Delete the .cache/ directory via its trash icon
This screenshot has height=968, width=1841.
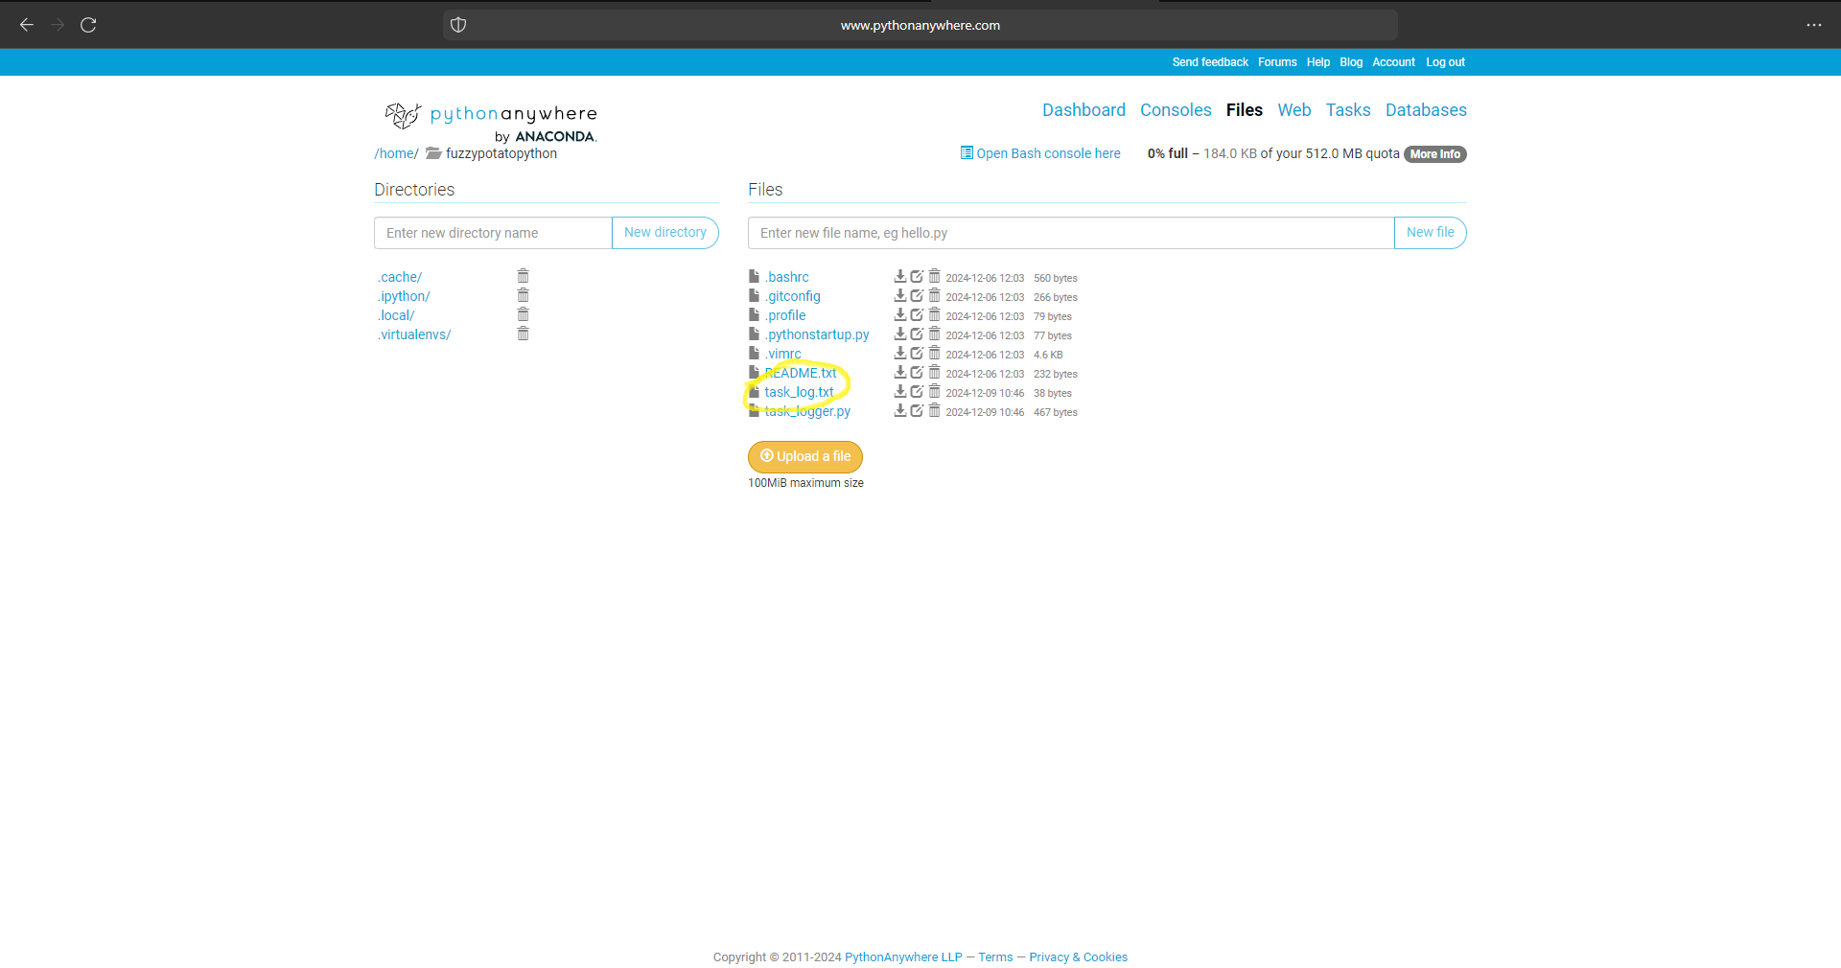tap(523, 276)
